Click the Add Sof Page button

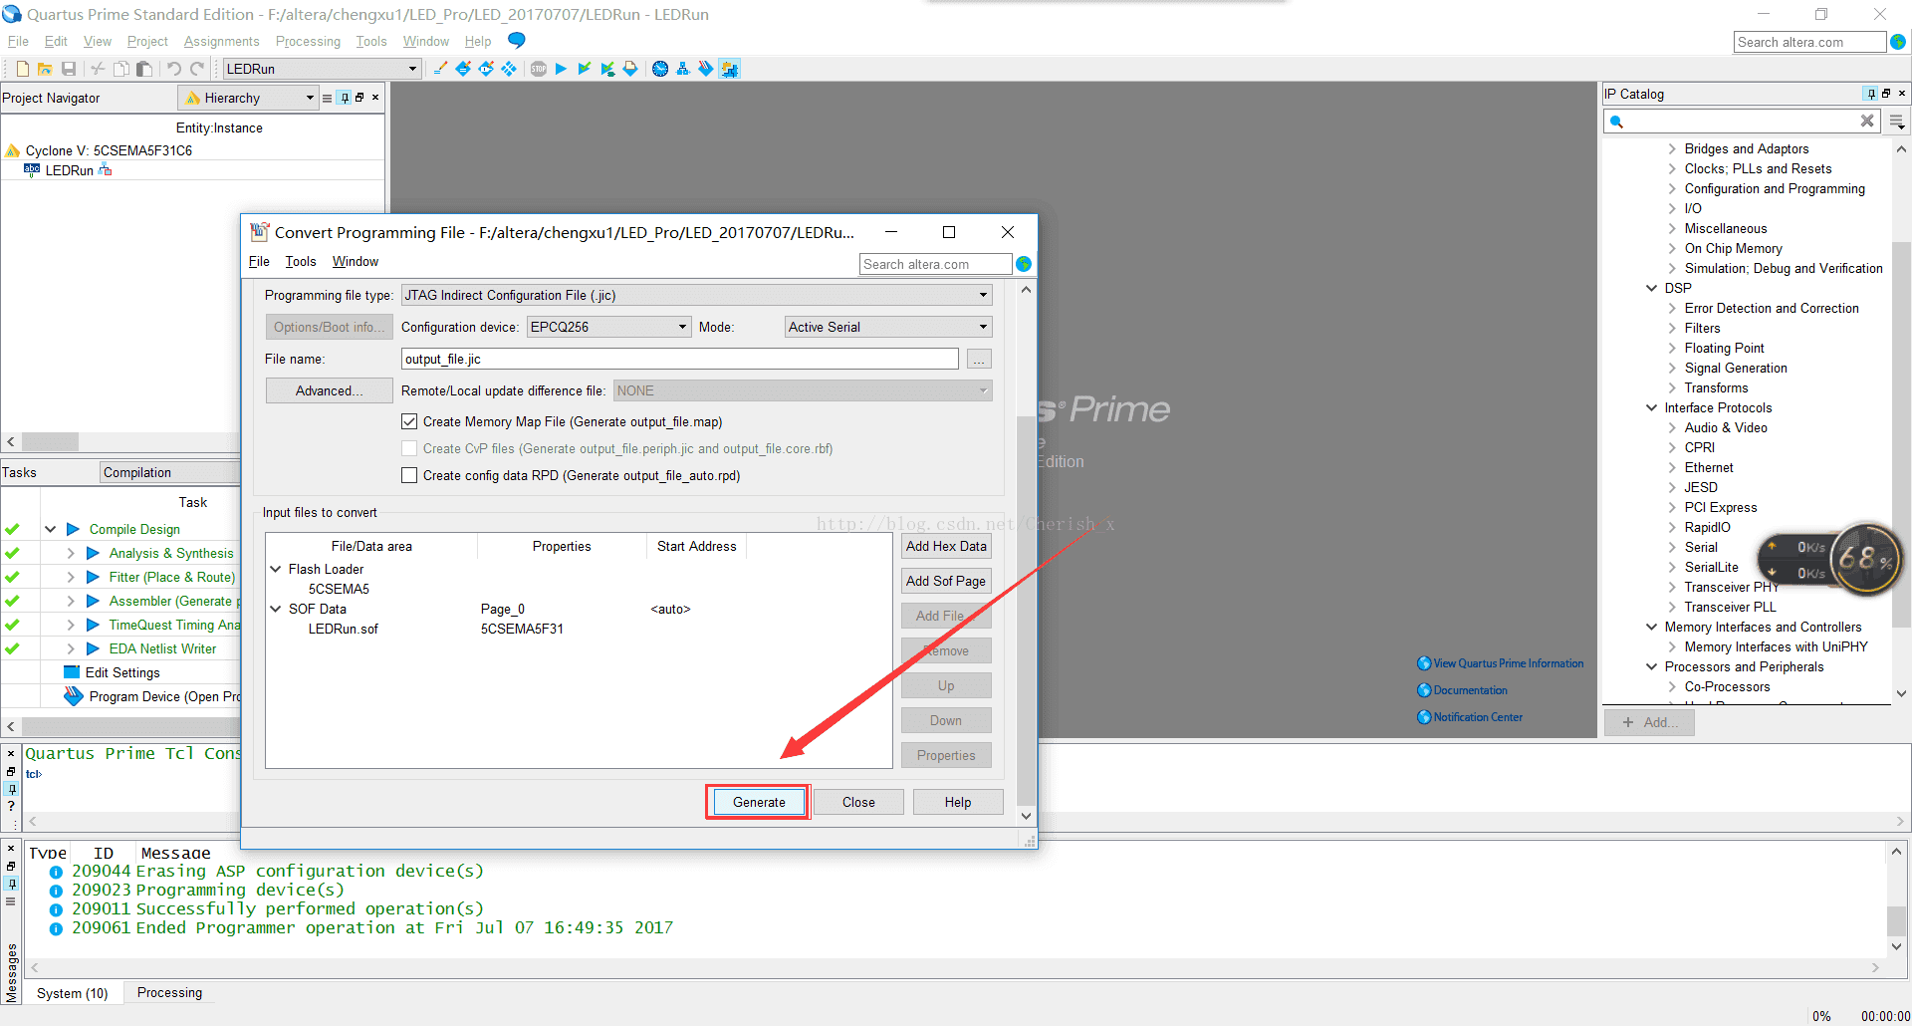point(946,581)
